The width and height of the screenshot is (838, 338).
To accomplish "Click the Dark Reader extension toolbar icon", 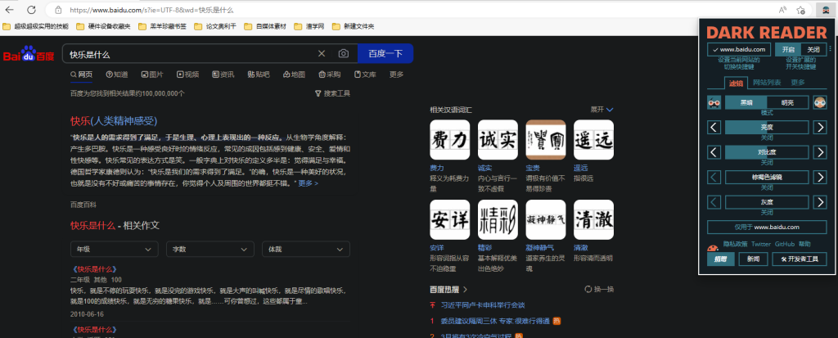I will (827, 10).
